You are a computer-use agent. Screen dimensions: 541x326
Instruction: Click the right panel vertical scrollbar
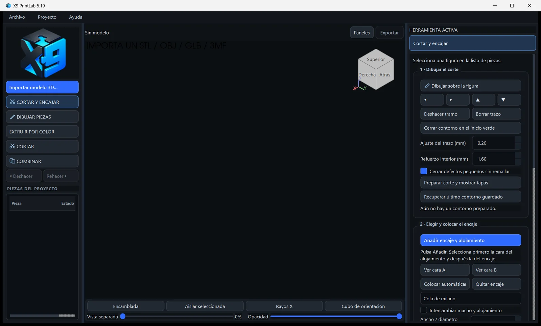(534, 244)
